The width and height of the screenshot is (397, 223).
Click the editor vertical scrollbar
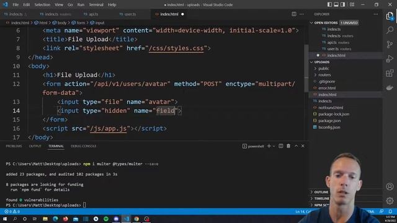[x=306, y=68]
